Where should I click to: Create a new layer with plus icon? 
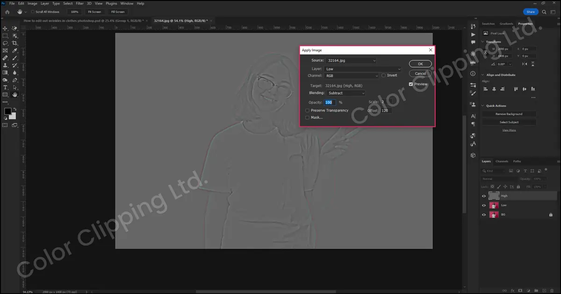pos(544,290)
